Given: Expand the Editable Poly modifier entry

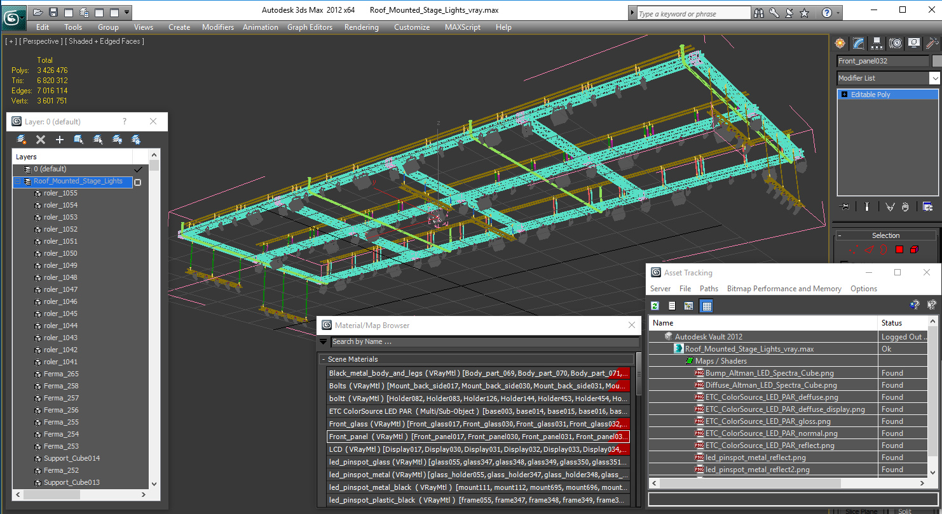Looking at the screenshot, I should [844, 95].
